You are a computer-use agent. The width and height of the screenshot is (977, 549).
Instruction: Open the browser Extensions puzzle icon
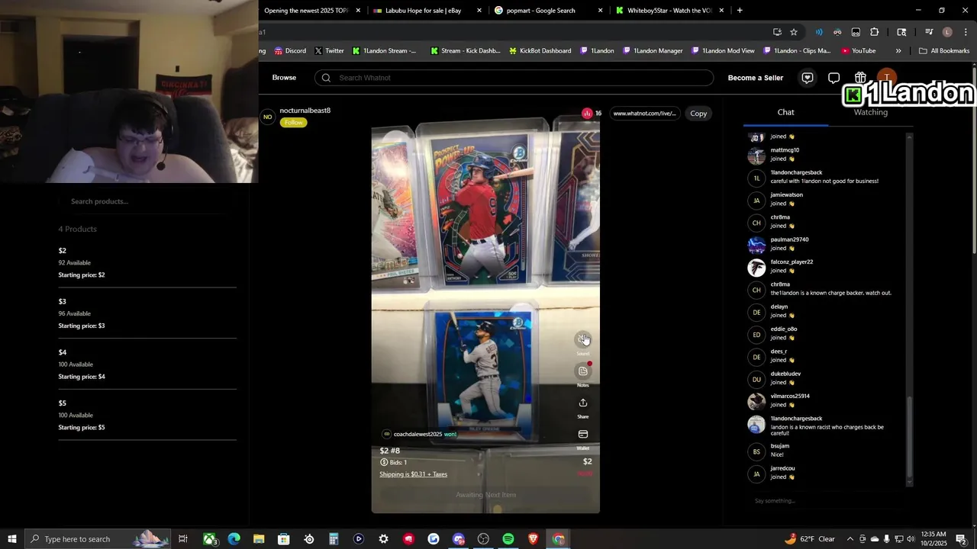coord(875,32)
